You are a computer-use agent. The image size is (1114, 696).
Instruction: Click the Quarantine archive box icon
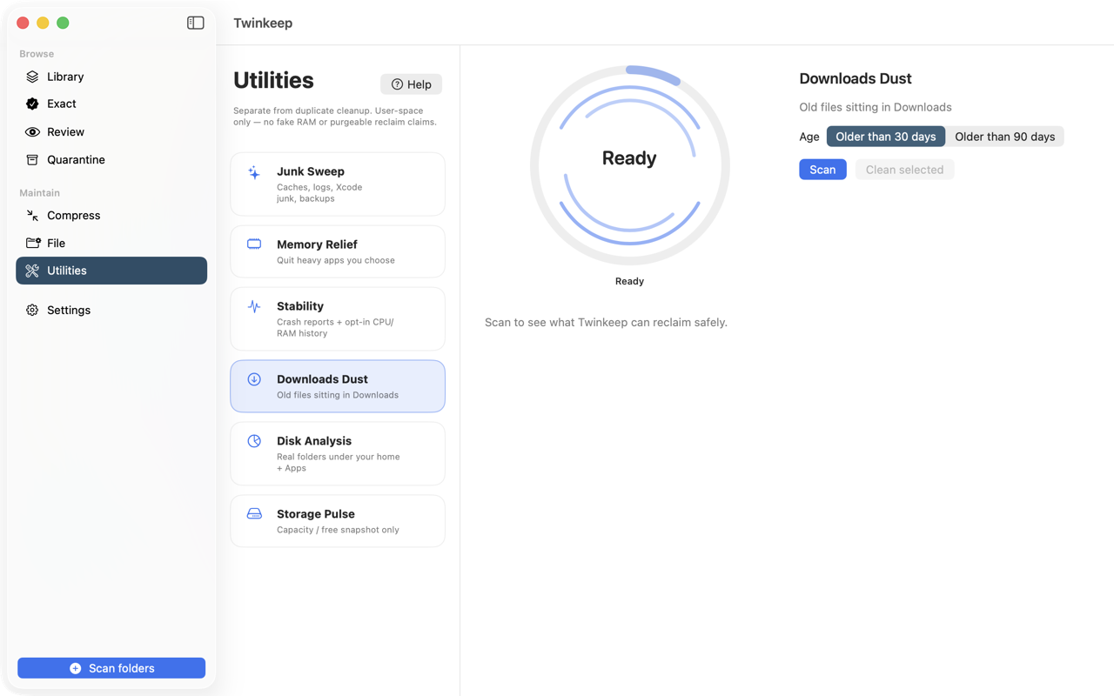coord(32,160)
